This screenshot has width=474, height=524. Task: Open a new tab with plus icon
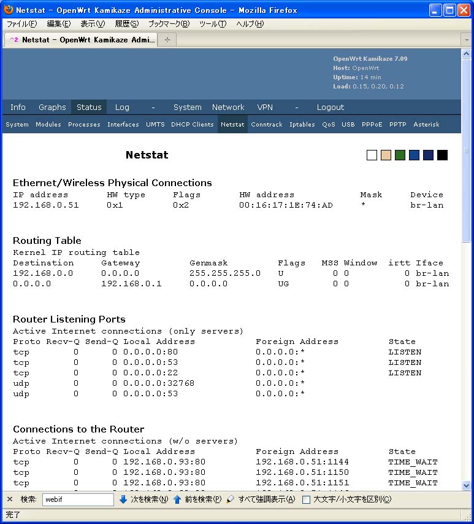167,39
